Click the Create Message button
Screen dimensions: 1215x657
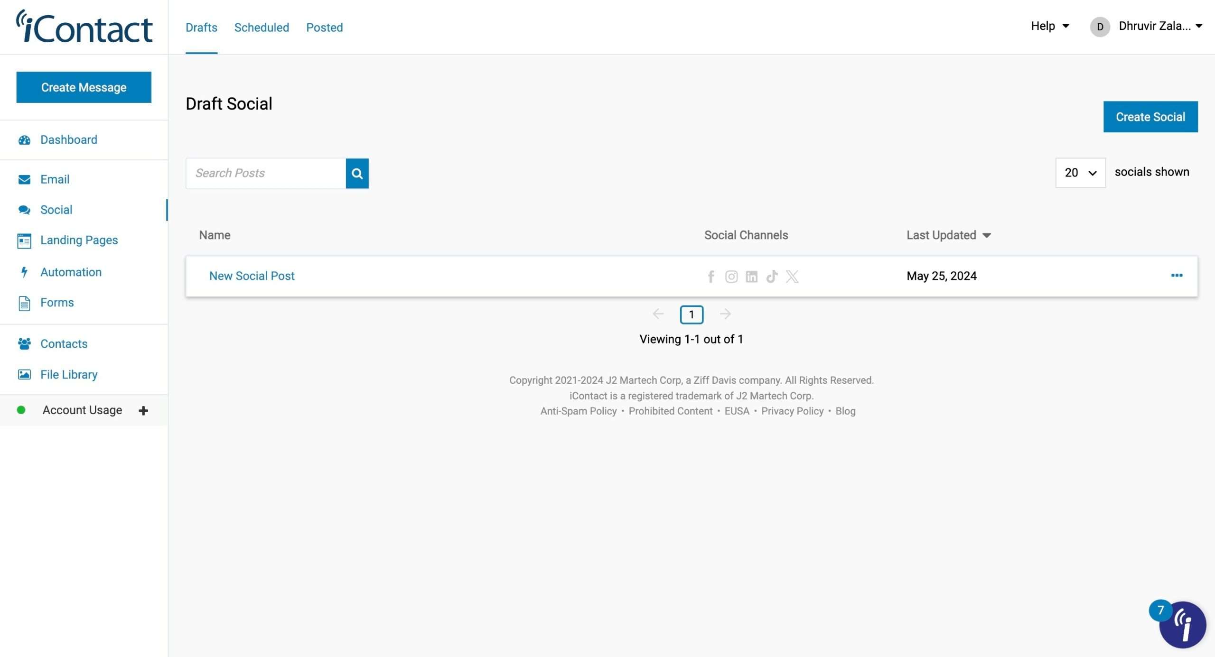click(x=84, y=87)
